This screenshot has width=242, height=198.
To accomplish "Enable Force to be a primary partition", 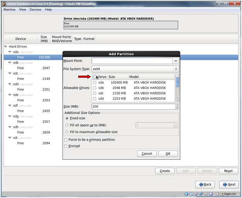I will click(66, 140).
